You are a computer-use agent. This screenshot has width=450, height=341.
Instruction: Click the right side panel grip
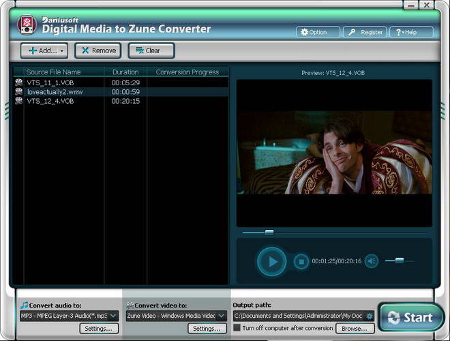point(442,110)
